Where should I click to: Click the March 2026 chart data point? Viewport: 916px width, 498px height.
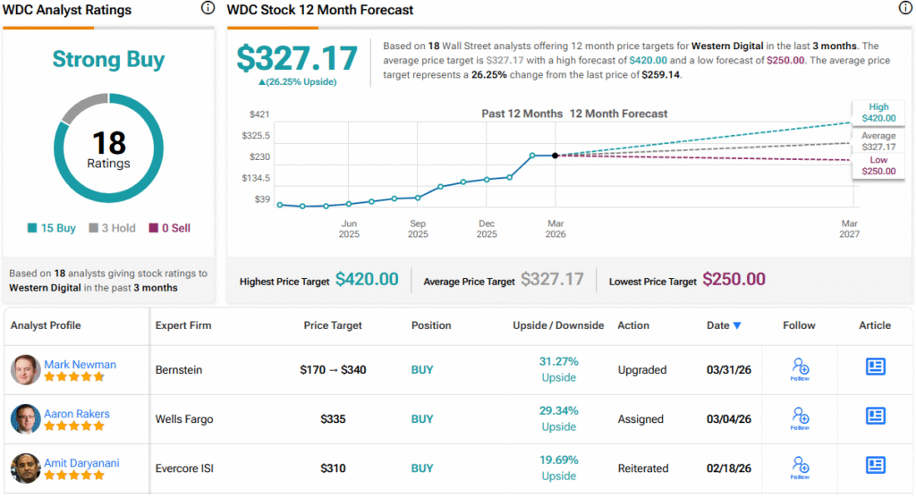tap(556, 156)
